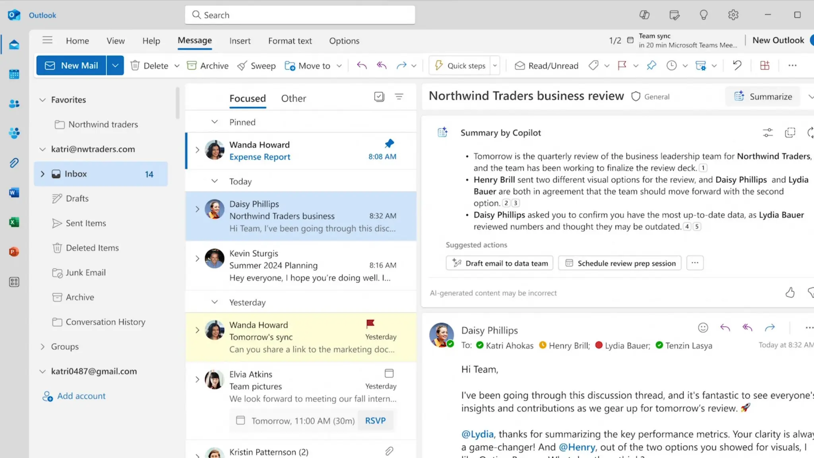The image size is (814, 458).
Task: Click Draft email to data team
Action: coord(499,263)
